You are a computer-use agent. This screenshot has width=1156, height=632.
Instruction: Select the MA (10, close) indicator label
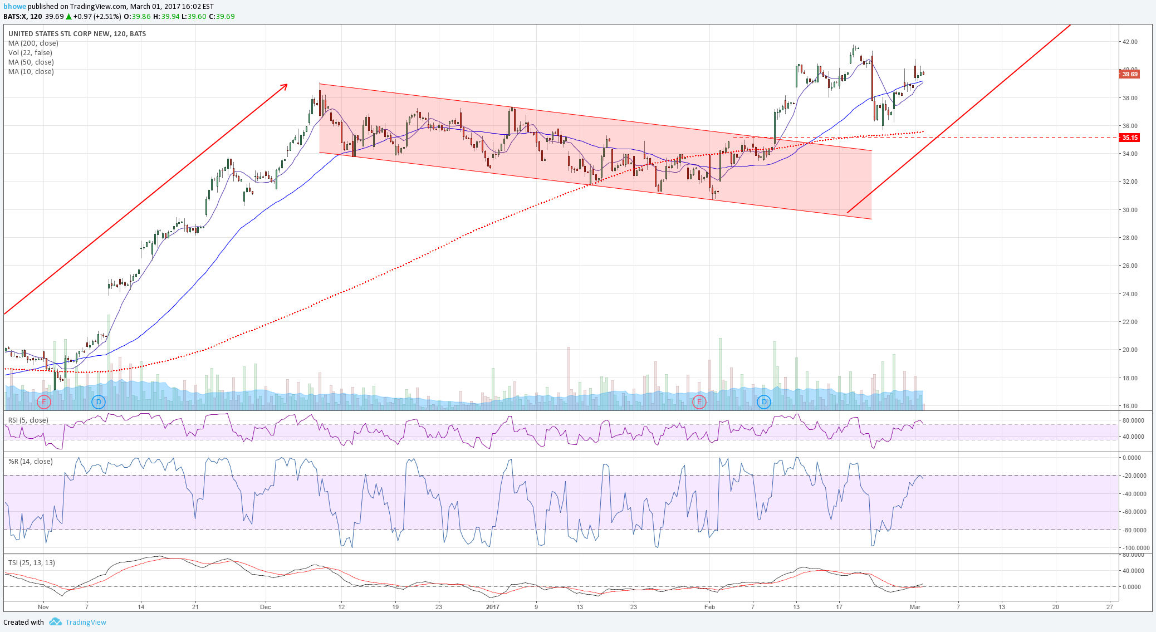point(31,72)
